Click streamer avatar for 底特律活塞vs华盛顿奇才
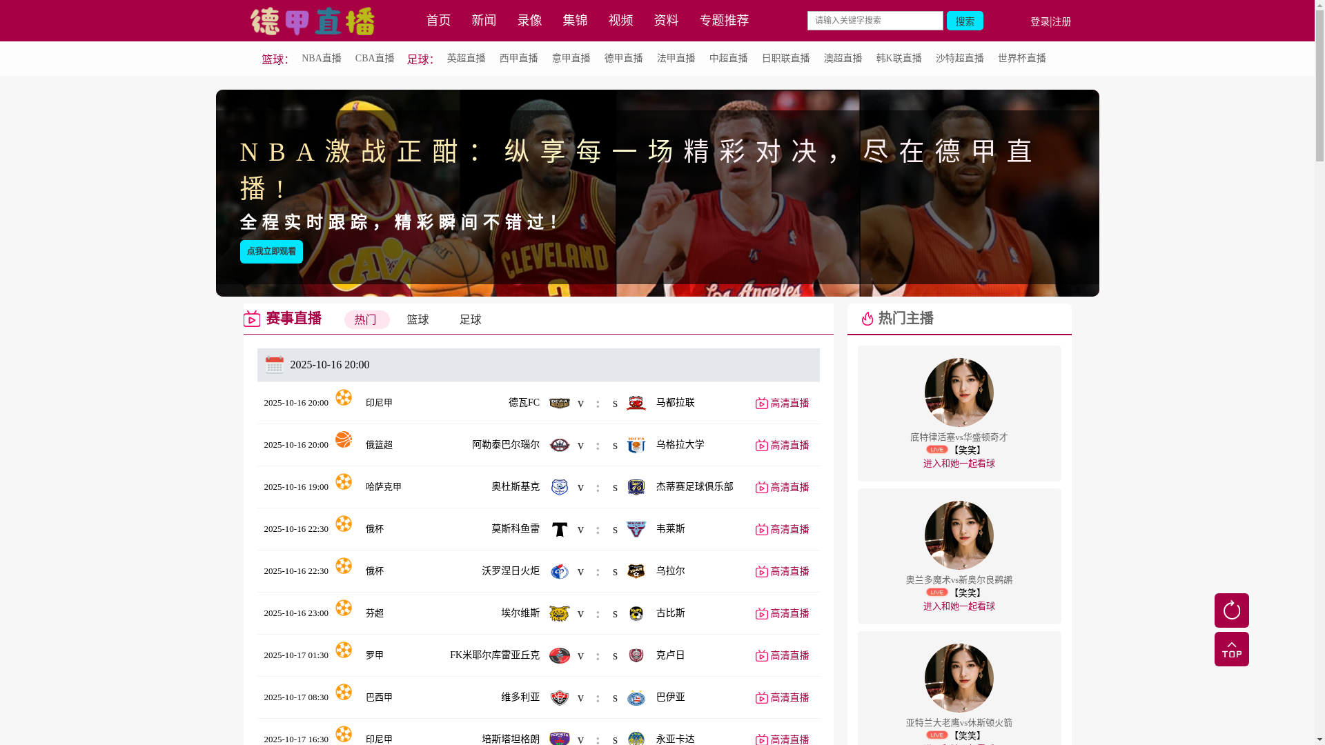This screenshot has width=1325, height=745. [959, 392]
